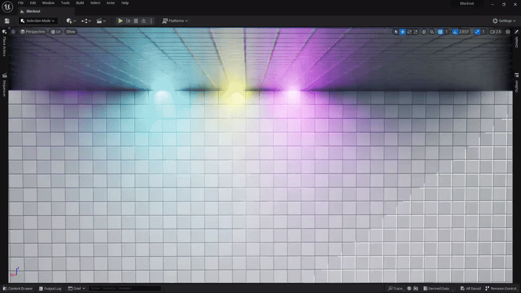Click the Save current level icon
The width and height of the screenshot is (521, 293).
click(x=7, y=21)
